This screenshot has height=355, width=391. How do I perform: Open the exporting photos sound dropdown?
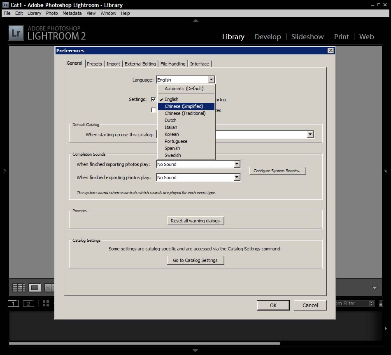(x=237, y=177)
